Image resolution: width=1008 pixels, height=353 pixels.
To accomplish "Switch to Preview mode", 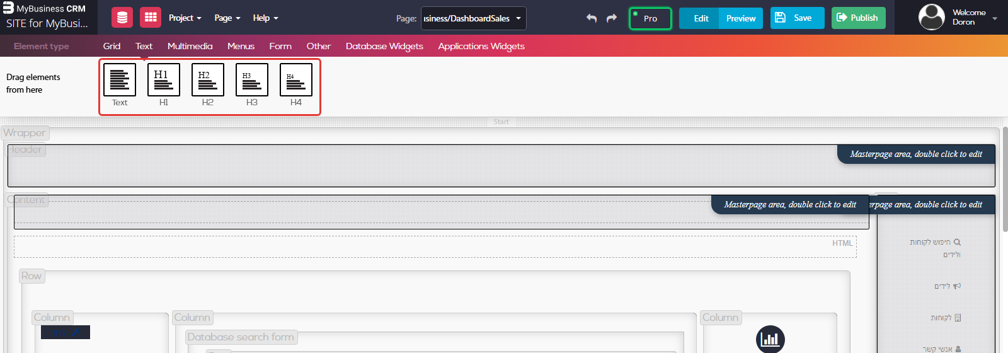I will pos(741,18).
